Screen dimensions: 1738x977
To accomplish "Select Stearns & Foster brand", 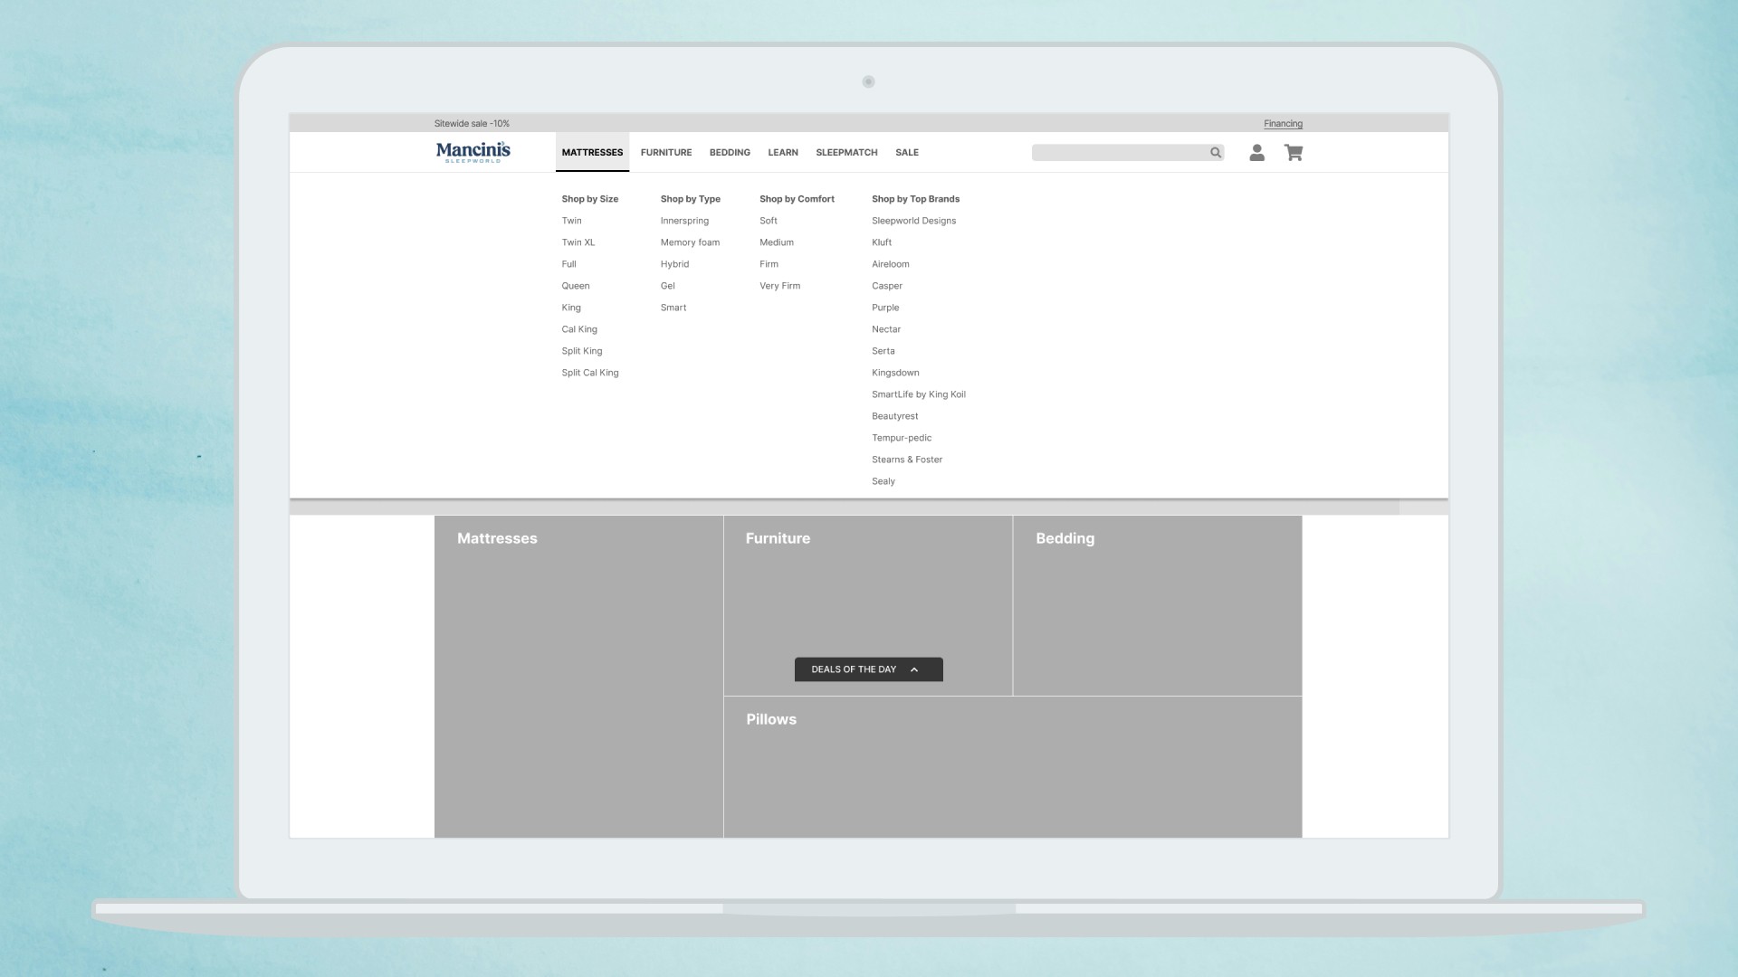I will 906,460.
